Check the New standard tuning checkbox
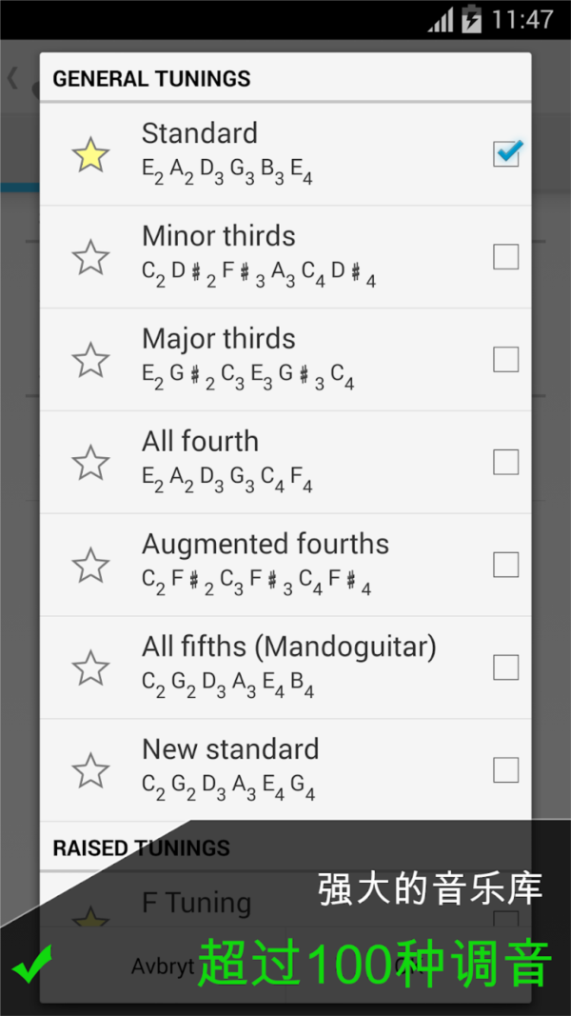Viewport: 571px width, 1016px height. coord(506,770)
